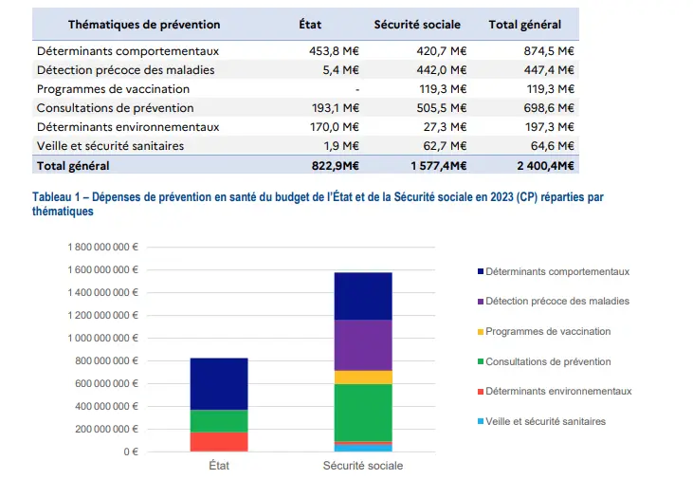This screenshot has height=479, width=693.
Task: Click the green Consultations de prévention legend swatch
Action: pyautogui.click(x=481, y=361)
